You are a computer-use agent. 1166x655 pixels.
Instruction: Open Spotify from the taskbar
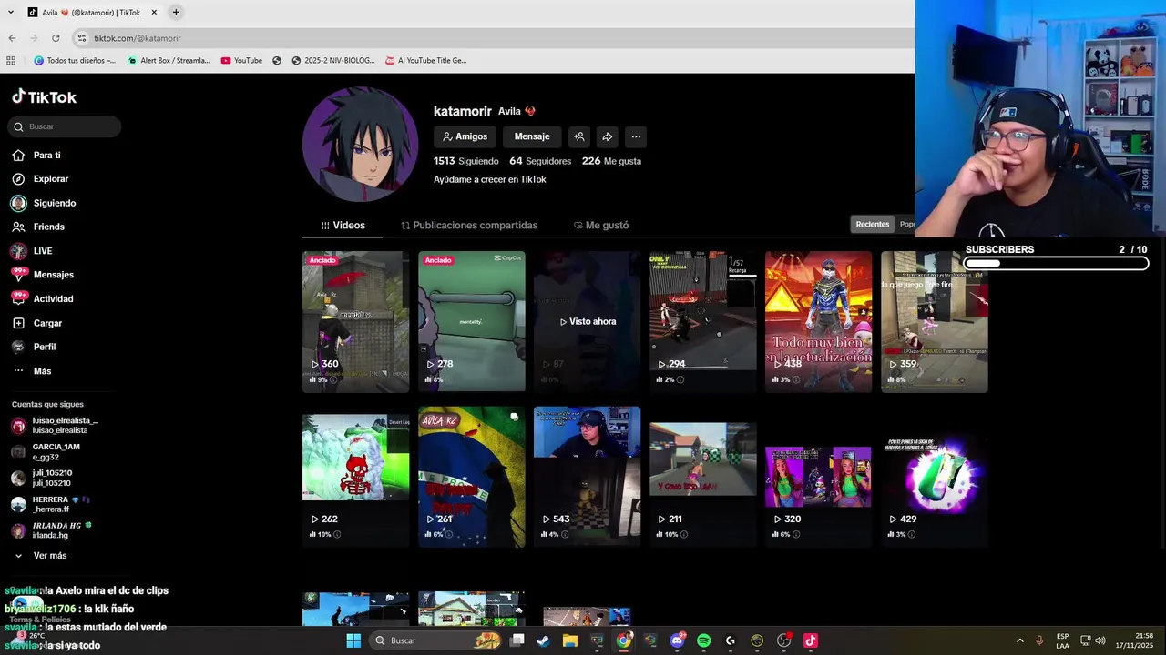tap(703, 640)
